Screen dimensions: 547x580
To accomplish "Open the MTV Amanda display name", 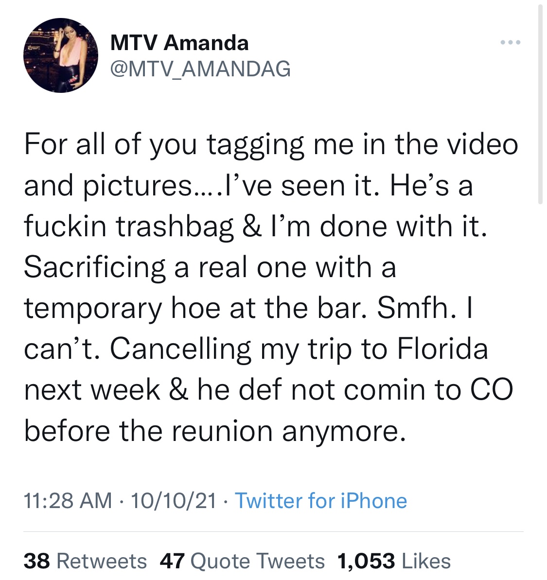I will click(x=179, y=43).
